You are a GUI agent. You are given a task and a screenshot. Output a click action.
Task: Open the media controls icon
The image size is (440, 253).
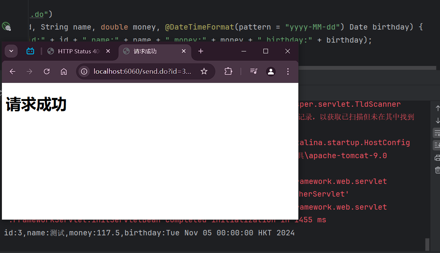pyautogui.click(x=254, y=71)
